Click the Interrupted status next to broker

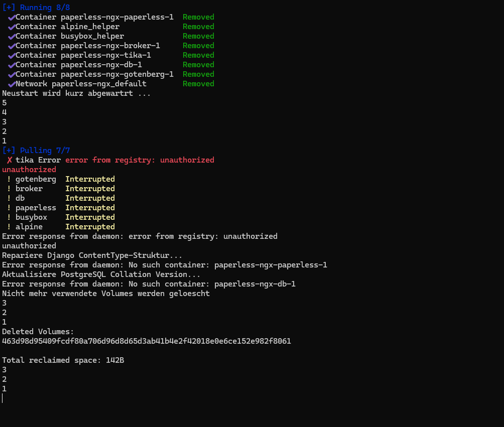coord(90,189)
